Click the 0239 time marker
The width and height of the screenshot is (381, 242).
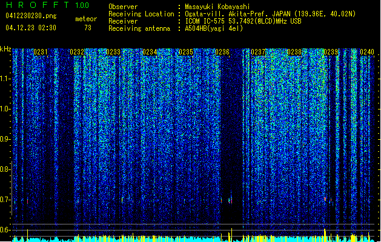[331, 52]
